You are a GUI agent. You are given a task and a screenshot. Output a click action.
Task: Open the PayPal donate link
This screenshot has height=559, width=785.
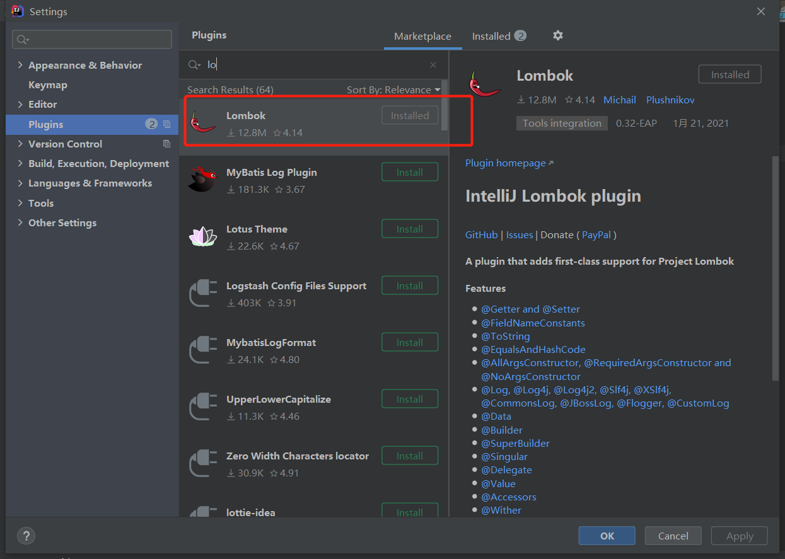[596, 234]
